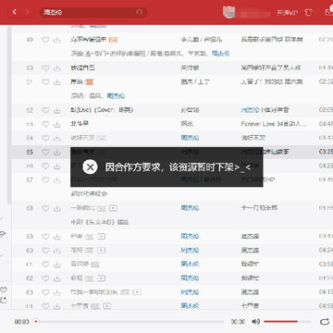The height and width of the screenshot is (333, 333).
Task: Download song number 61
Action: (57, 265)
